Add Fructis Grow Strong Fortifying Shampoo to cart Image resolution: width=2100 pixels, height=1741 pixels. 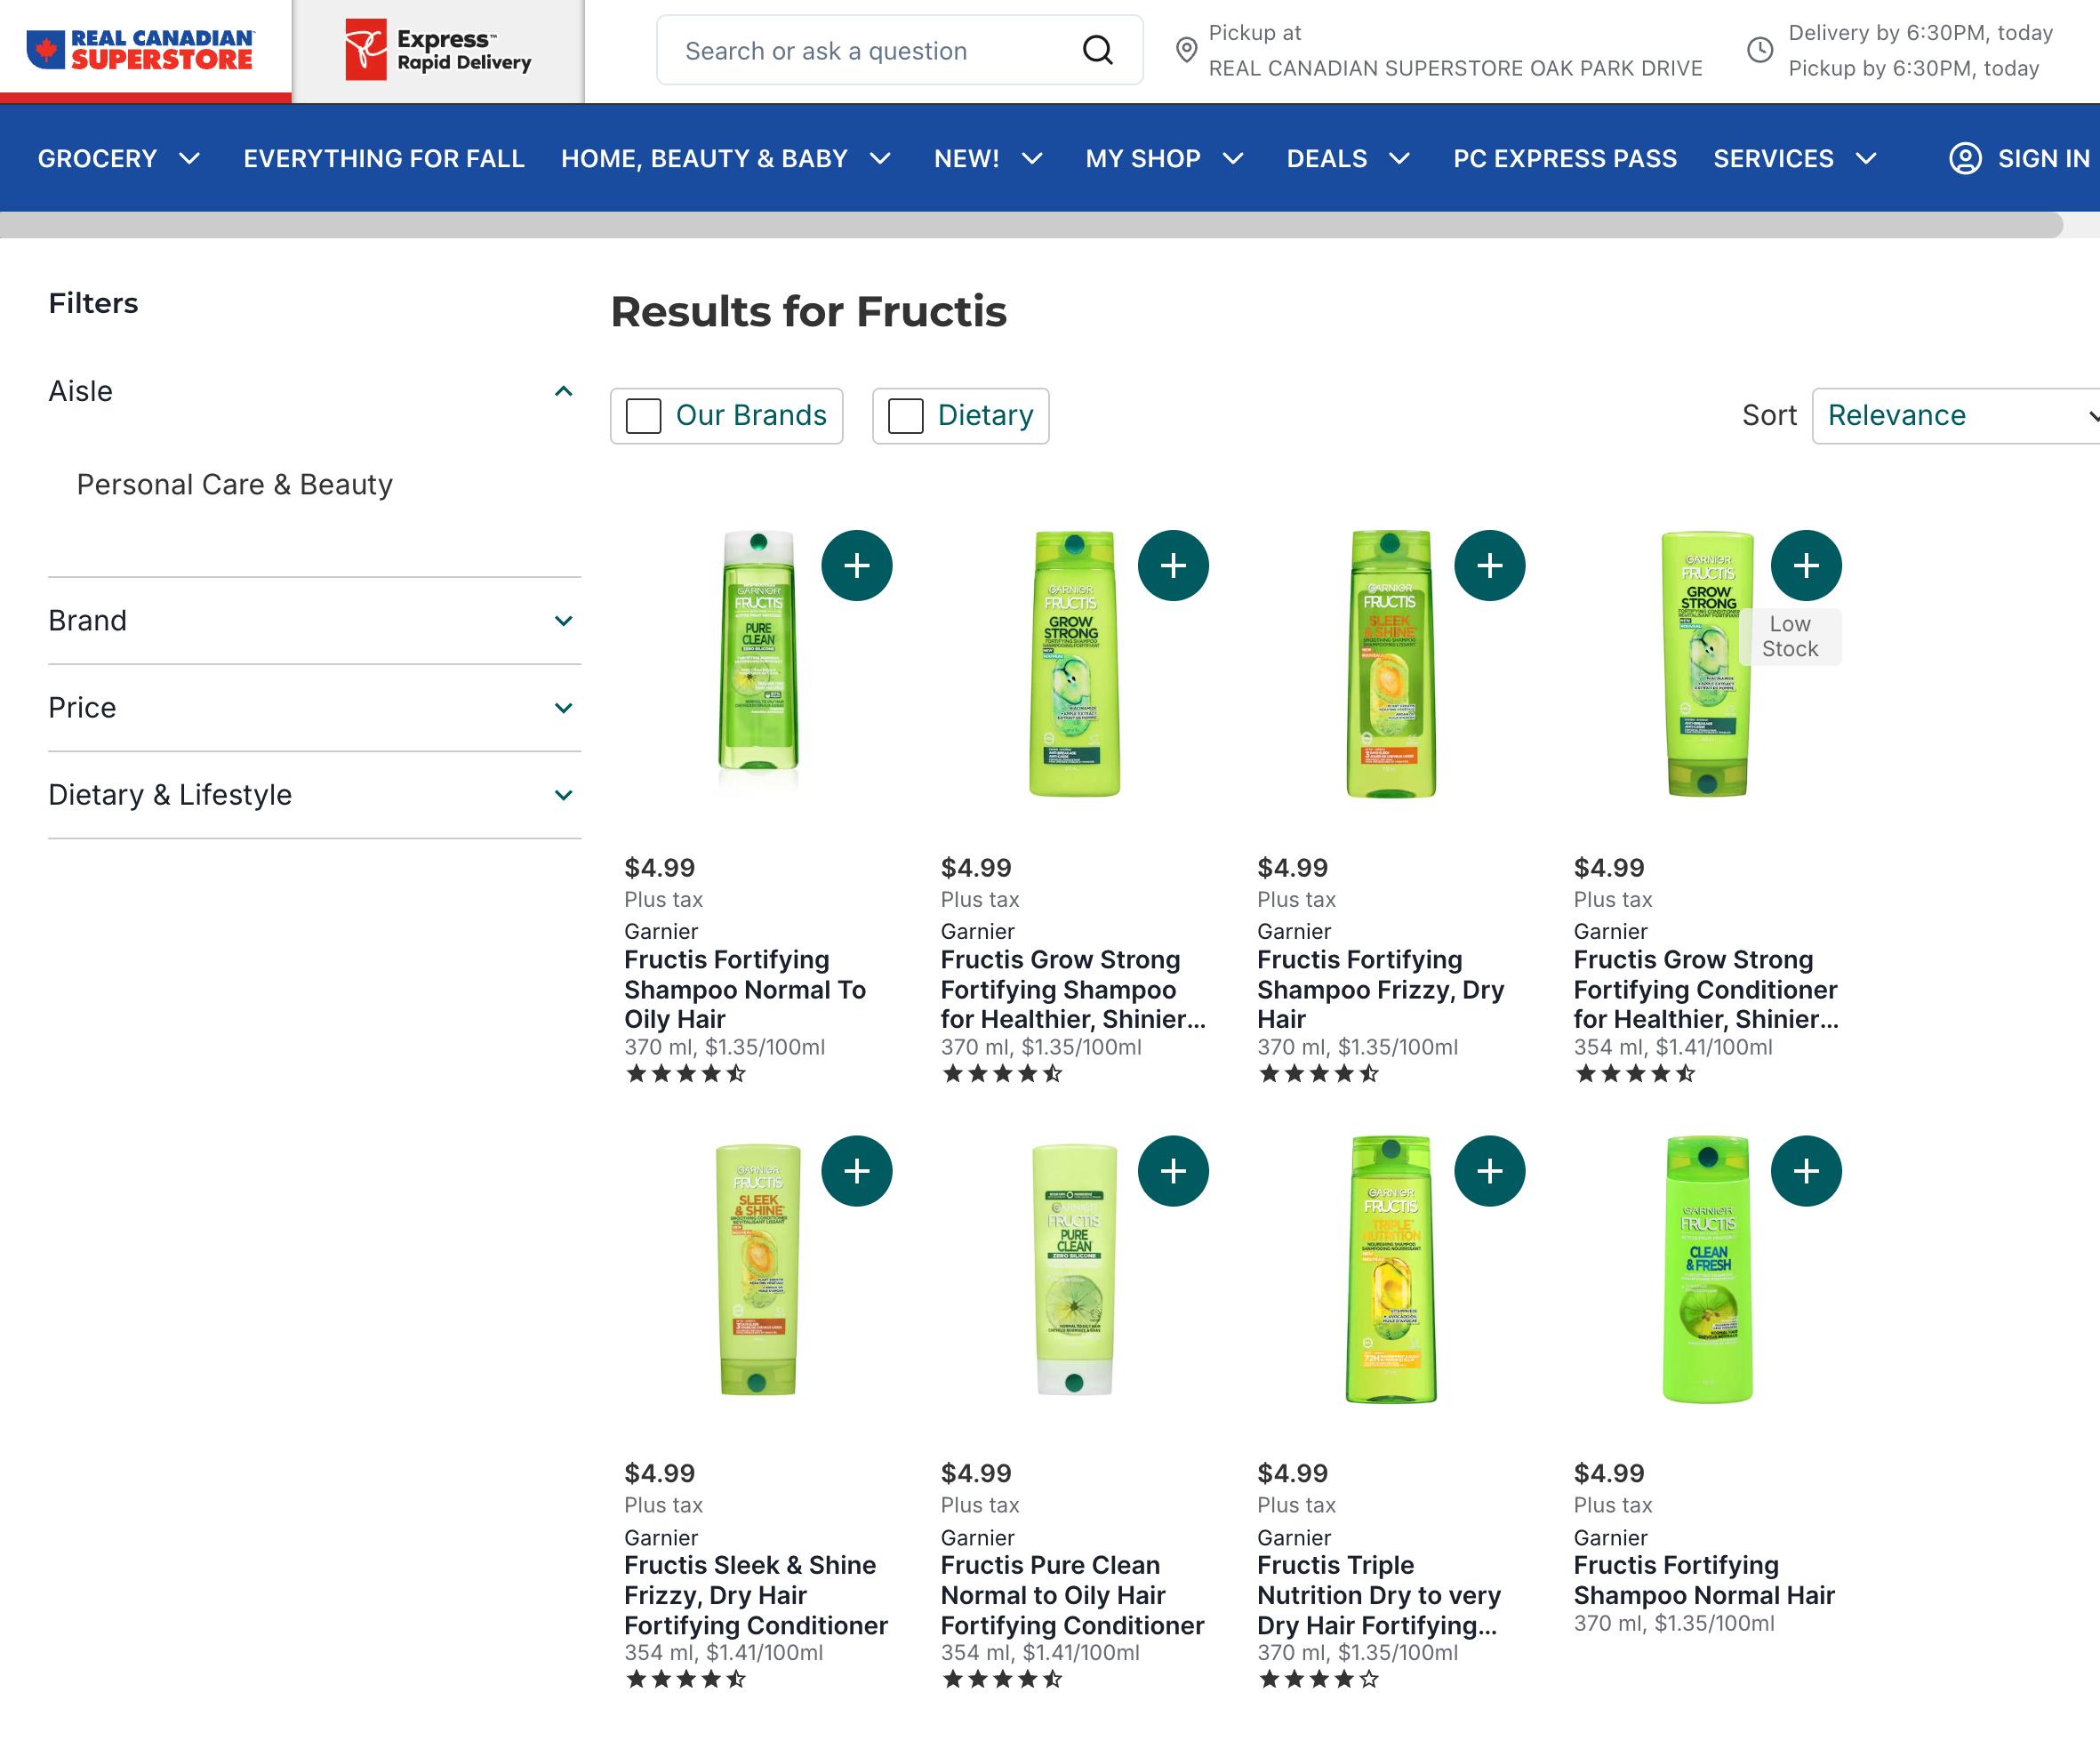click(1173, 565)
